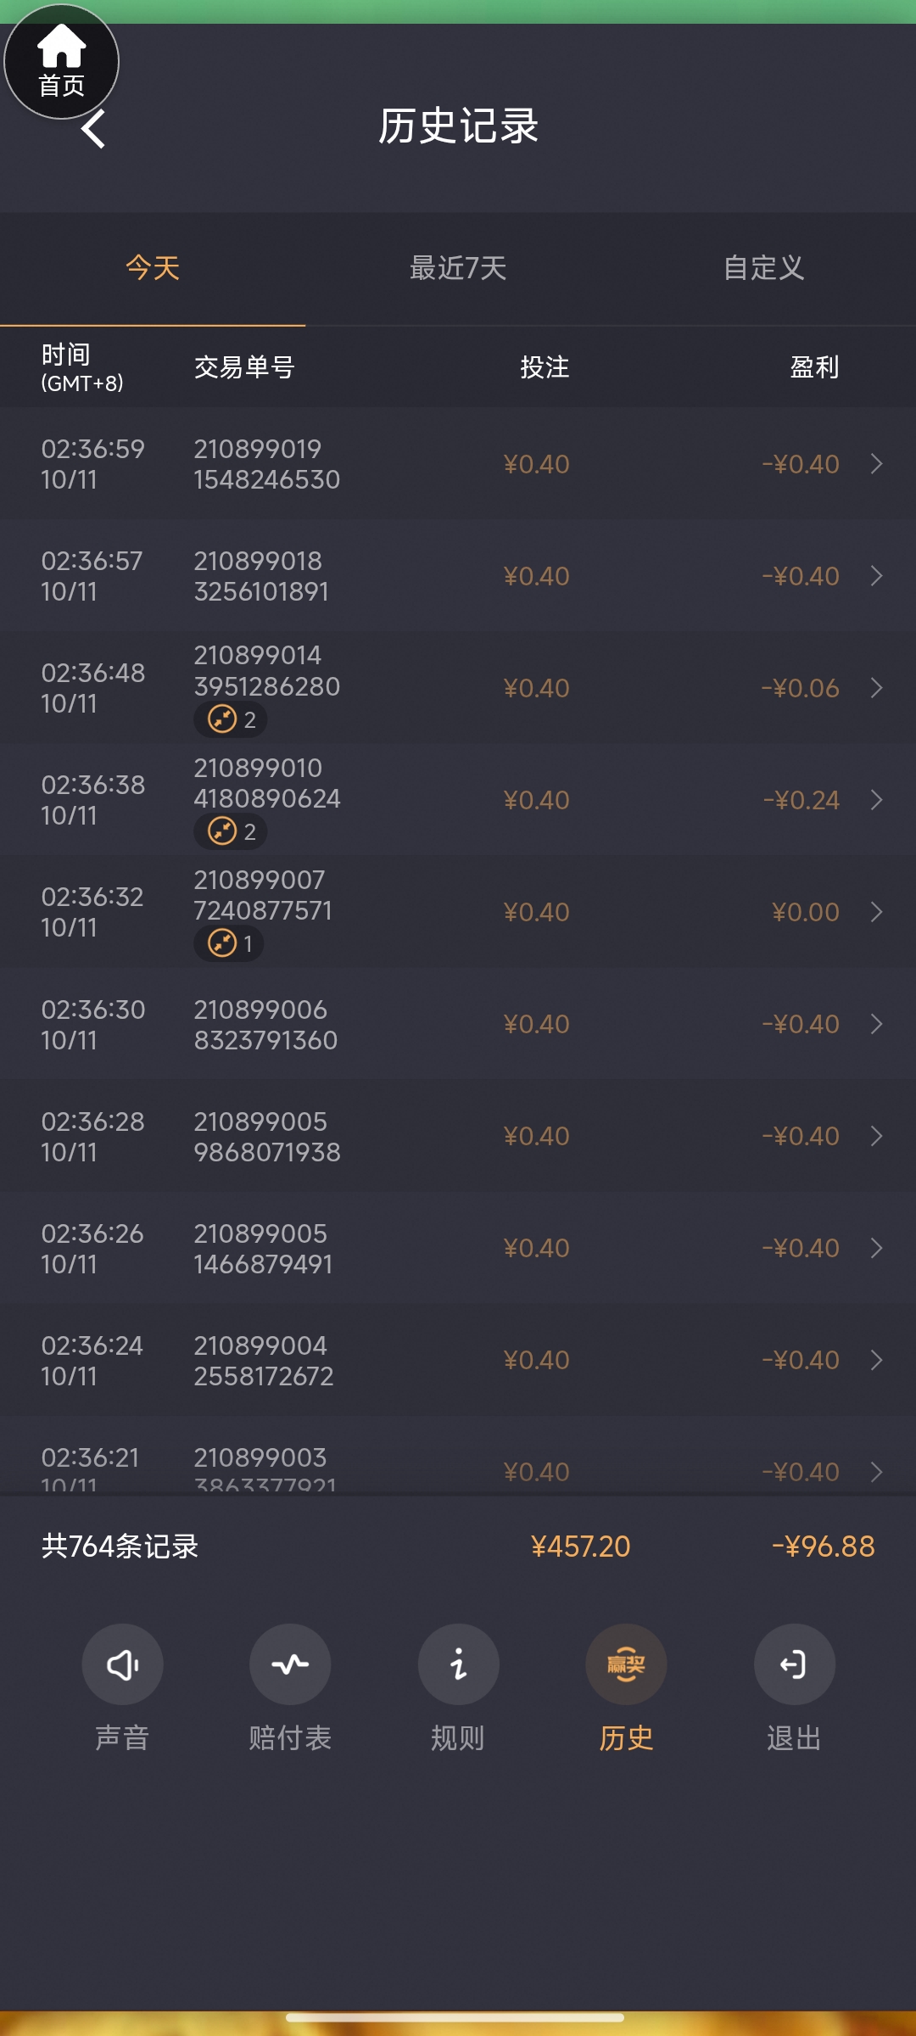Tap the 首页 home icon
Viewport: 916px width, 2036px height.
pos(61,61)
